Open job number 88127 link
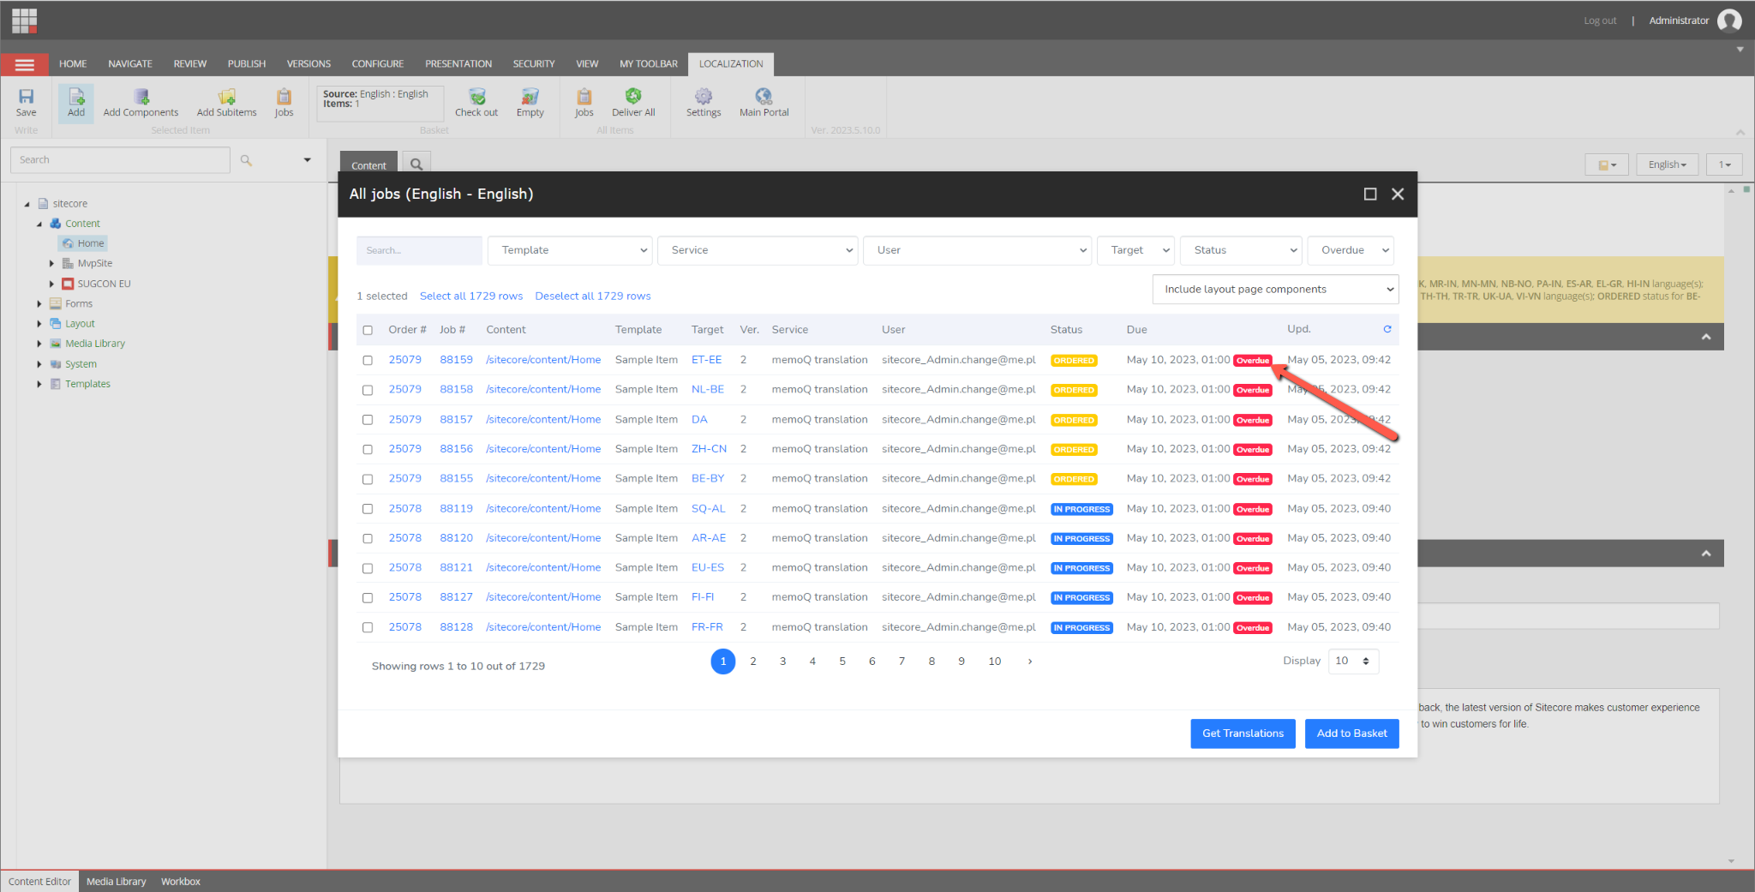The image size is (1755, 892). (456, 597)
